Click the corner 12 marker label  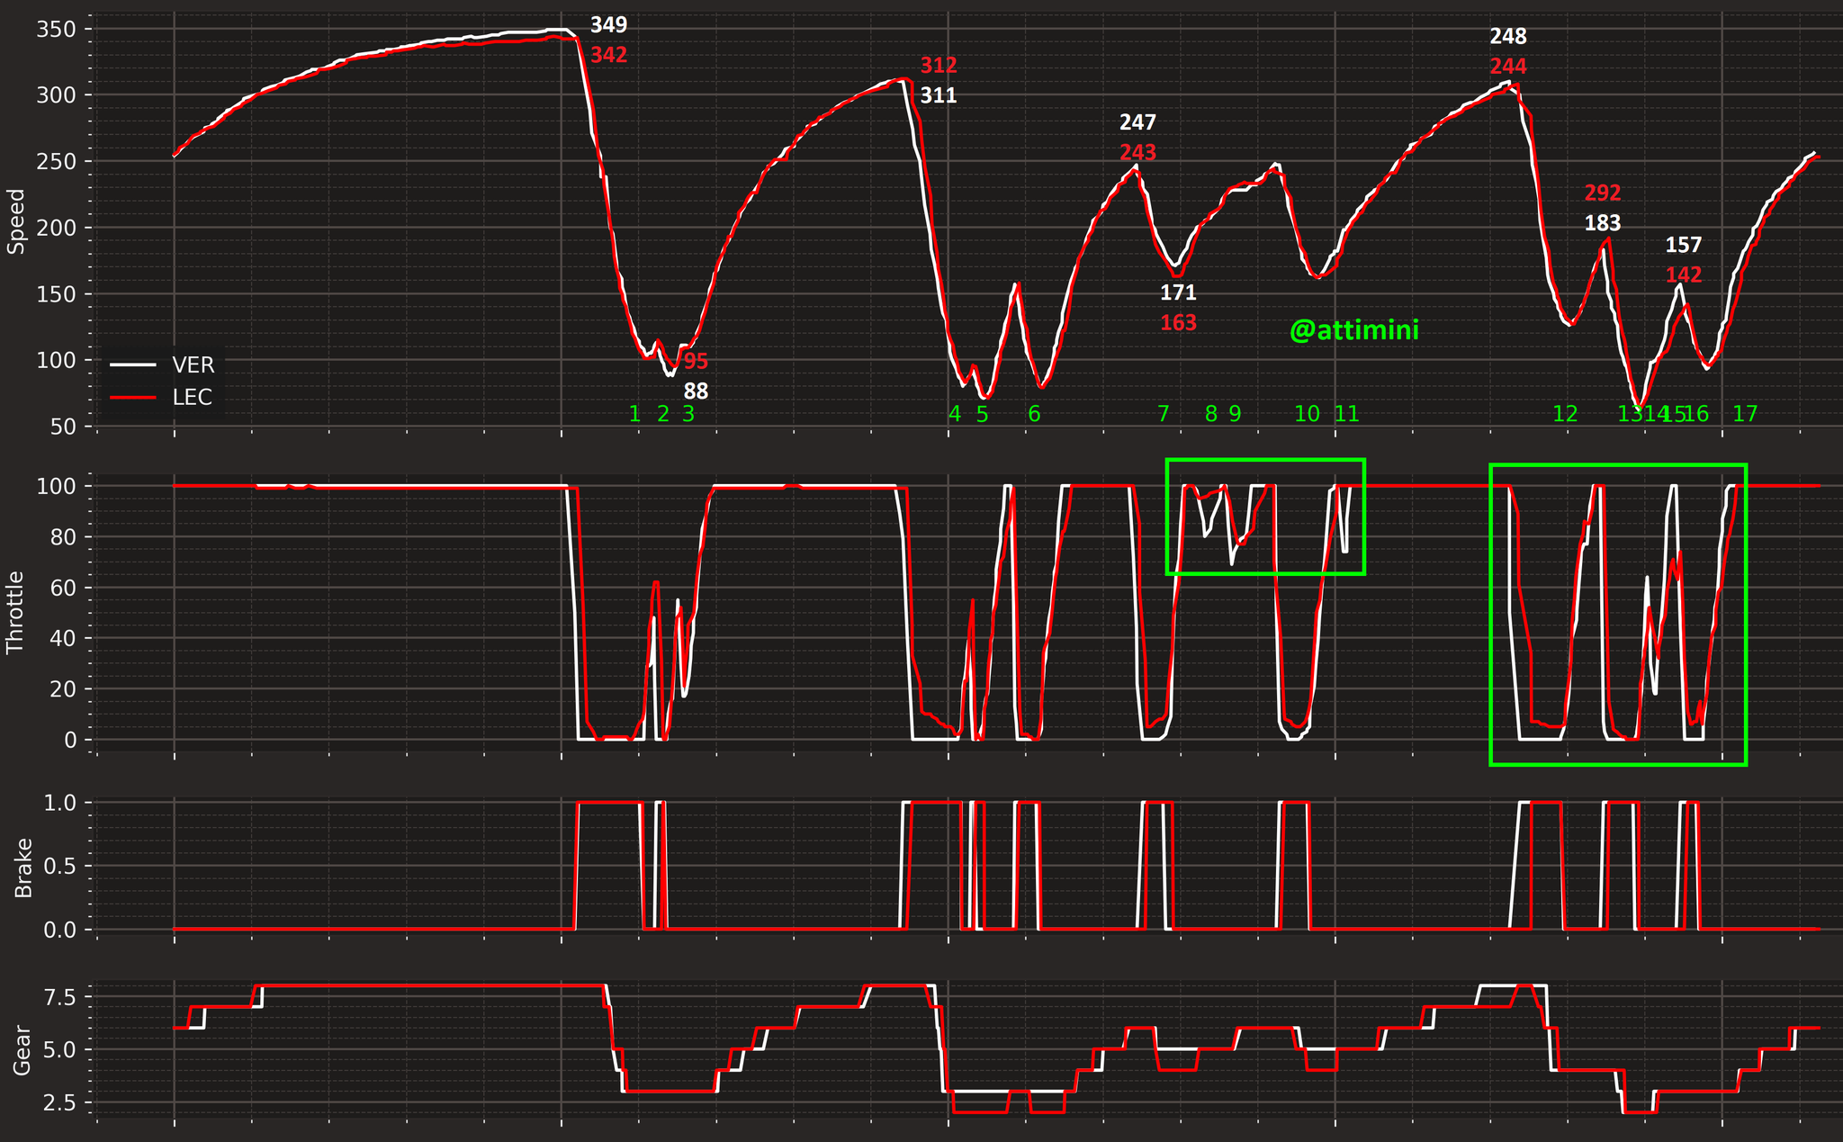(1565, 414)
